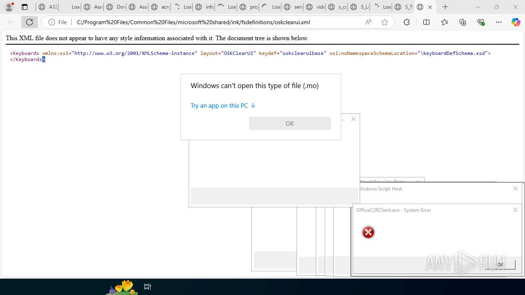Open Task View on the taskbar
This screenshot has width=525, height=295.
(148, 286)
